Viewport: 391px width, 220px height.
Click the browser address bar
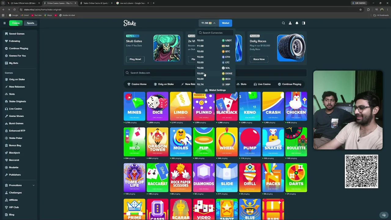click(189, 9)
